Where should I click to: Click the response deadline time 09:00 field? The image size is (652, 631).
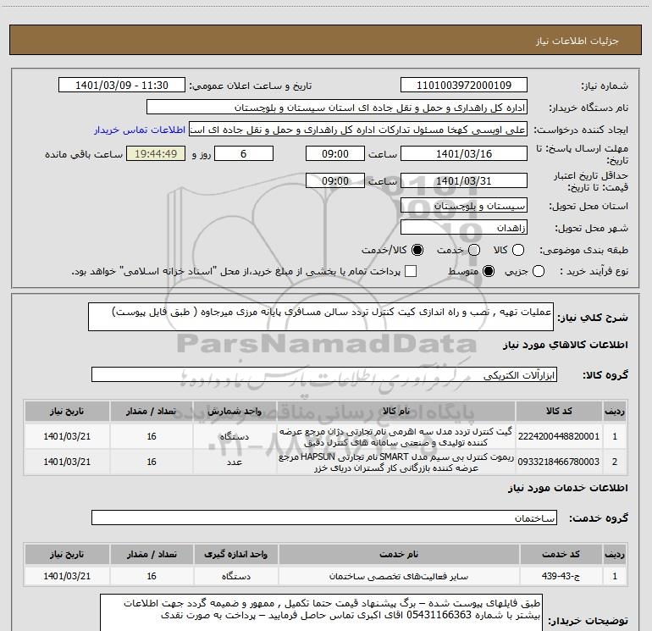(335, 153)
